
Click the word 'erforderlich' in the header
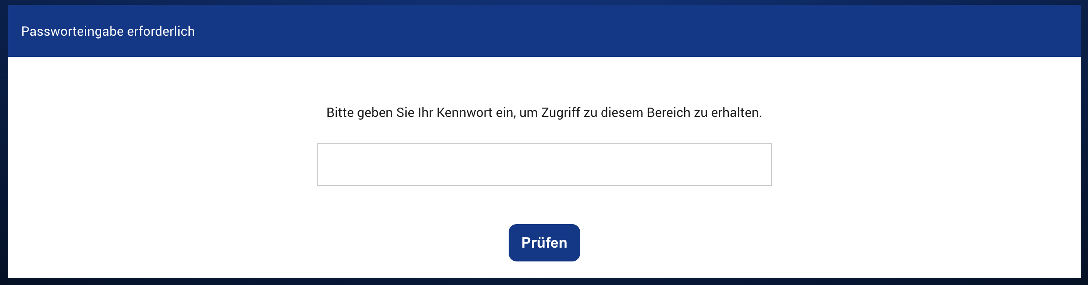click(x=161, y=31)
